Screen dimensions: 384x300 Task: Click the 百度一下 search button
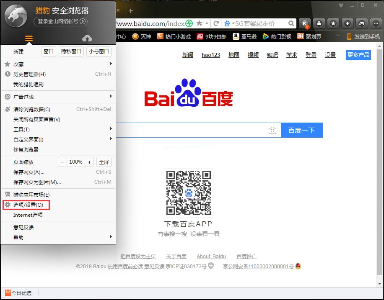pos(303,130)
